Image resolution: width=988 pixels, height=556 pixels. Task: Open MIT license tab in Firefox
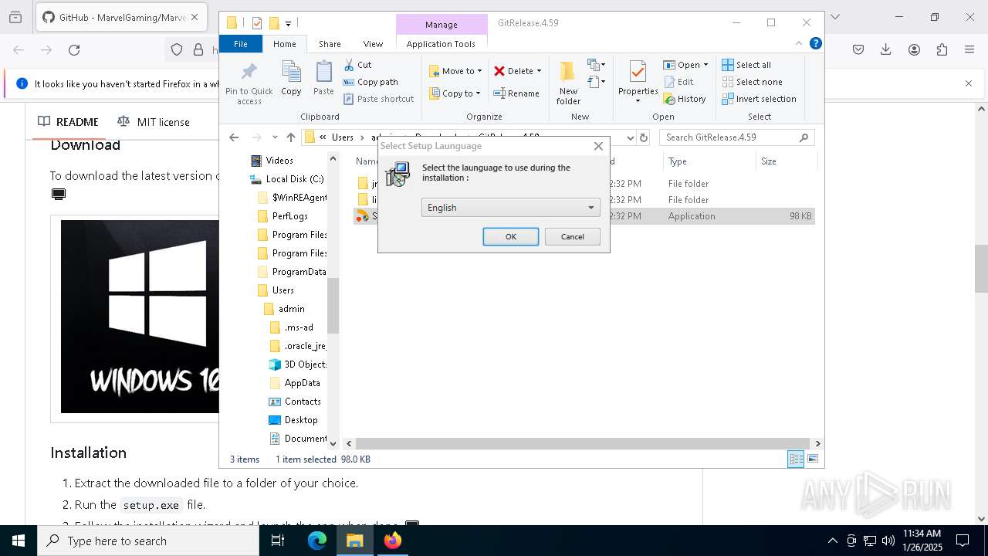click(154, 122)
